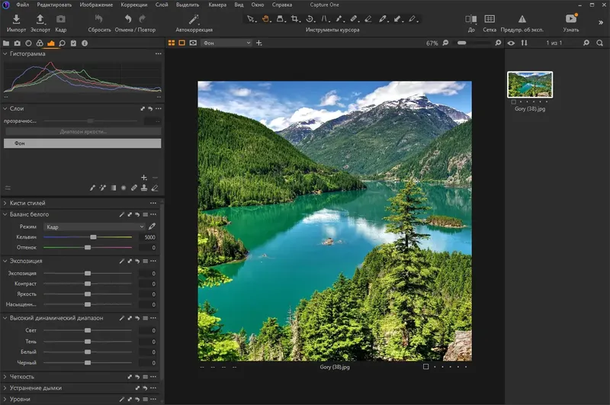610x405 pixels.
Task: Open the Color circles tool tab
Action: click(40, 43)
